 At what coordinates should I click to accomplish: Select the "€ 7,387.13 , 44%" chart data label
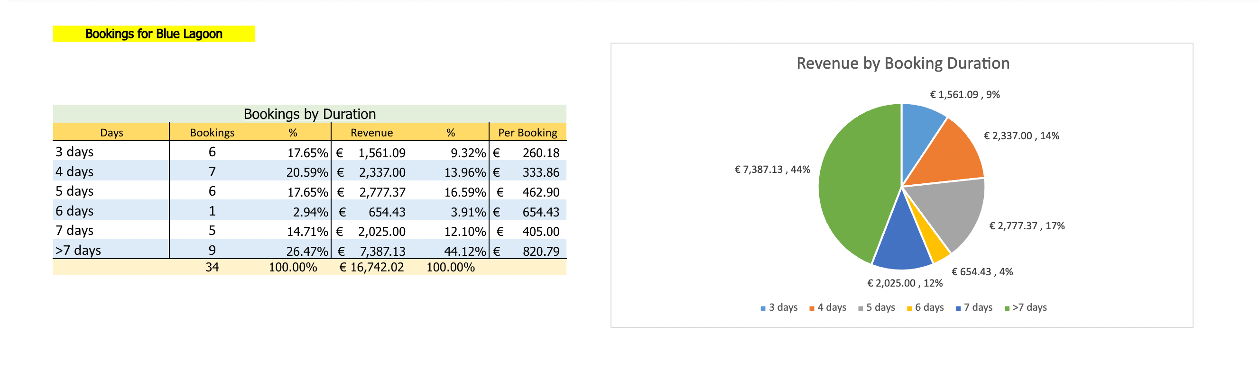coord(772,170)
